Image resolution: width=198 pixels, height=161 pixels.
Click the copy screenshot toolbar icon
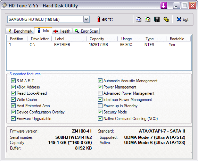point(148,19)
